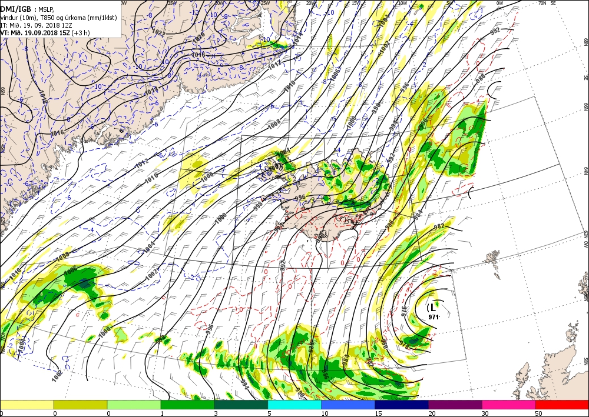Click the '0W' longitude label

[x=499, y=2]
